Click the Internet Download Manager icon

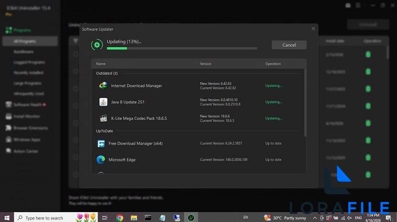pos(103,85)
